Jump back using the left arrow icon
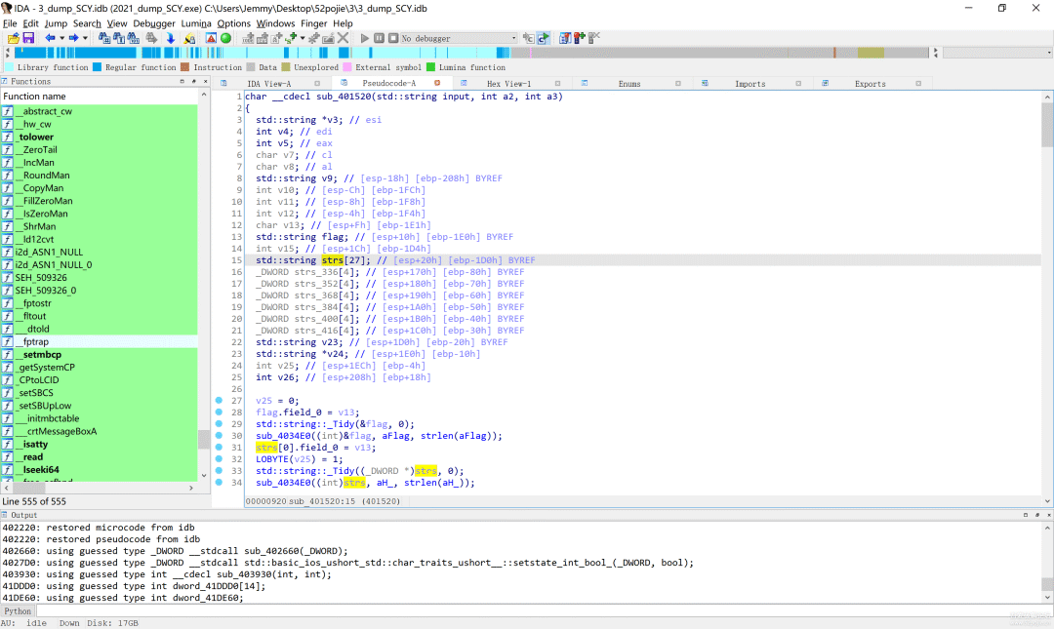 tap(50, 38)
